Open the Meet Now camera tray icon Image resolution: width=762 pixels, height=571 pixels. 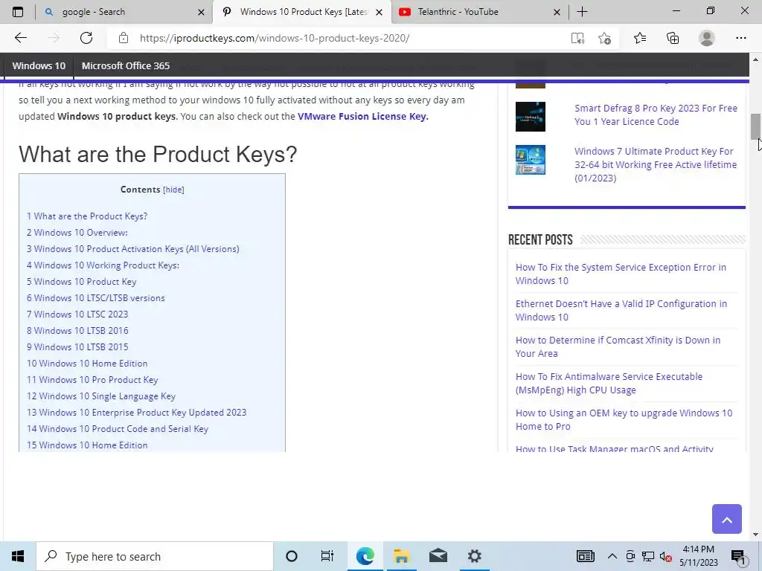coord(630,556)
